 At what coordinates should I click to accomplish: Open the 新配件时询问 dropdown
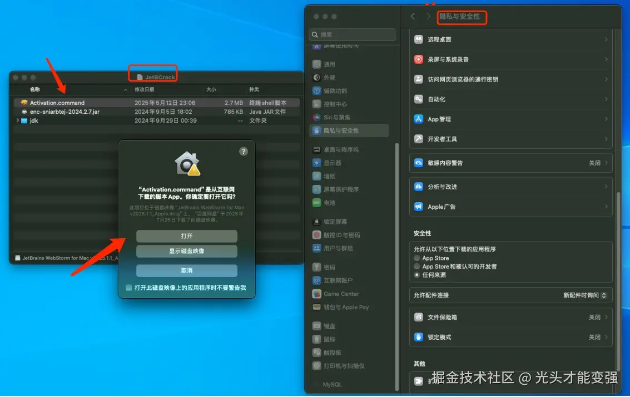(584, 295)
